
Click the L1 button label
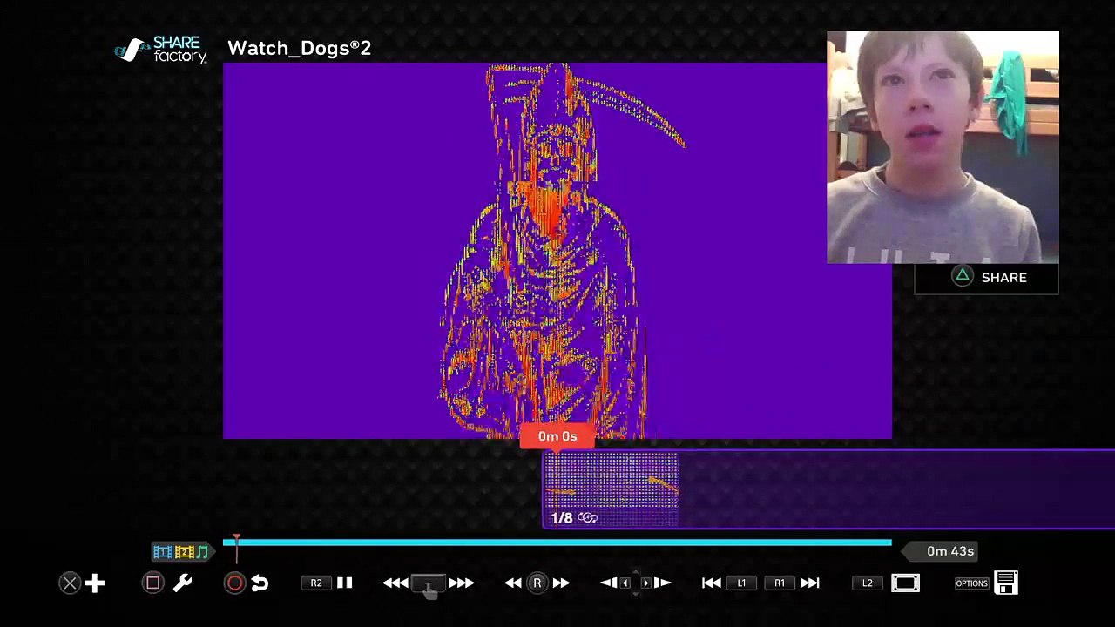point(741,583)
